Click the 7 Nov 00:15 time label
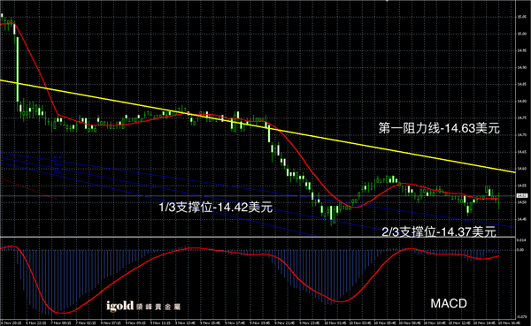 click(62, 323)
